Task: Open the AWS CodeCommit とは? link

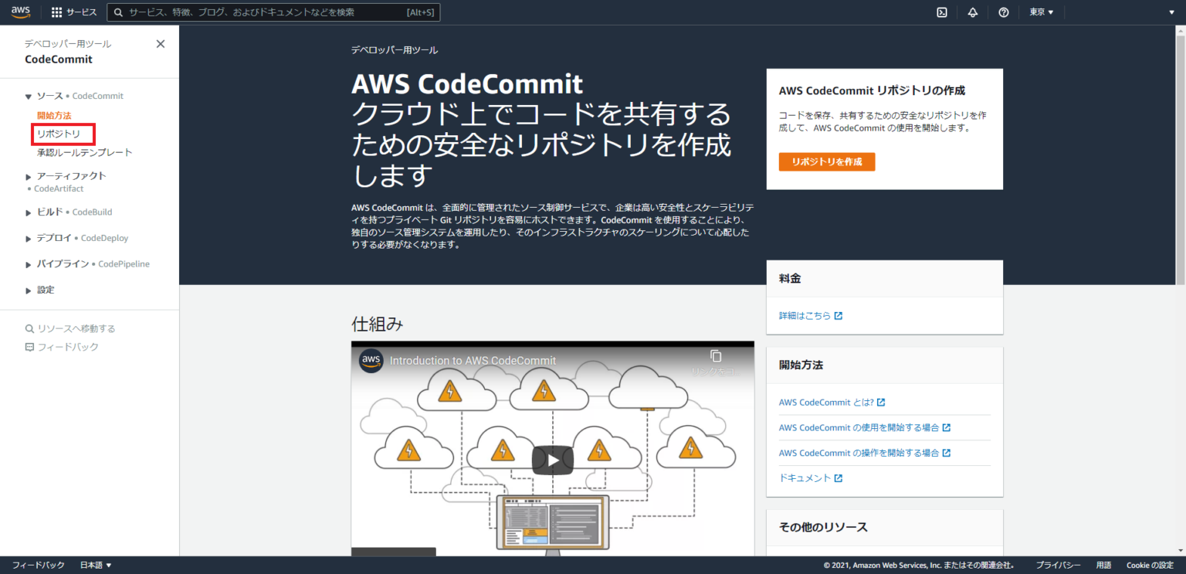Action: (x=826, y=402)
